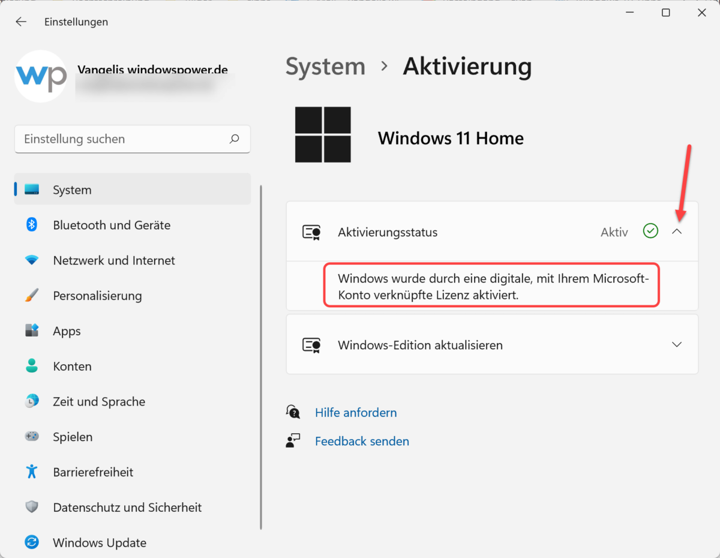Viewport: 720px width, 558px height.
Task: Open Feedback senden
Action: pos(362,441)
